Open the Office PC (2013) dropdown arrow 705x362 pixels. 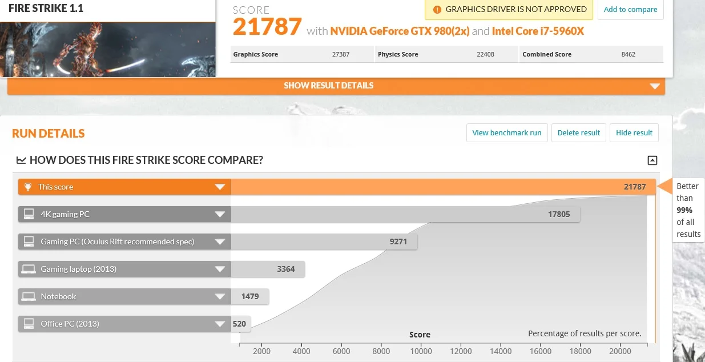pos(220,324)
